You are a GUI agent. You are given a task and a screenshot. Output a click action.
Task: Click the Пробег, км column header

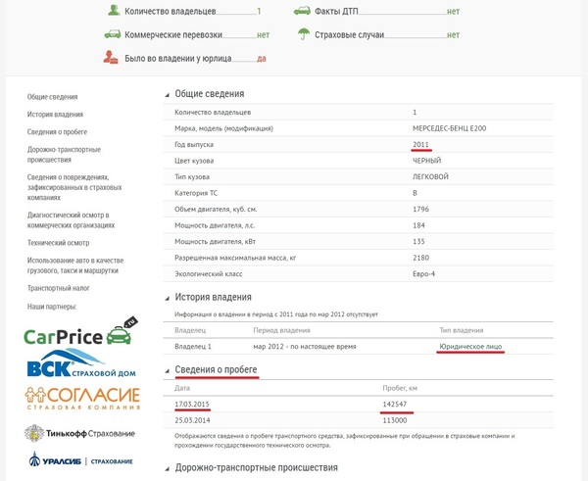400,388
